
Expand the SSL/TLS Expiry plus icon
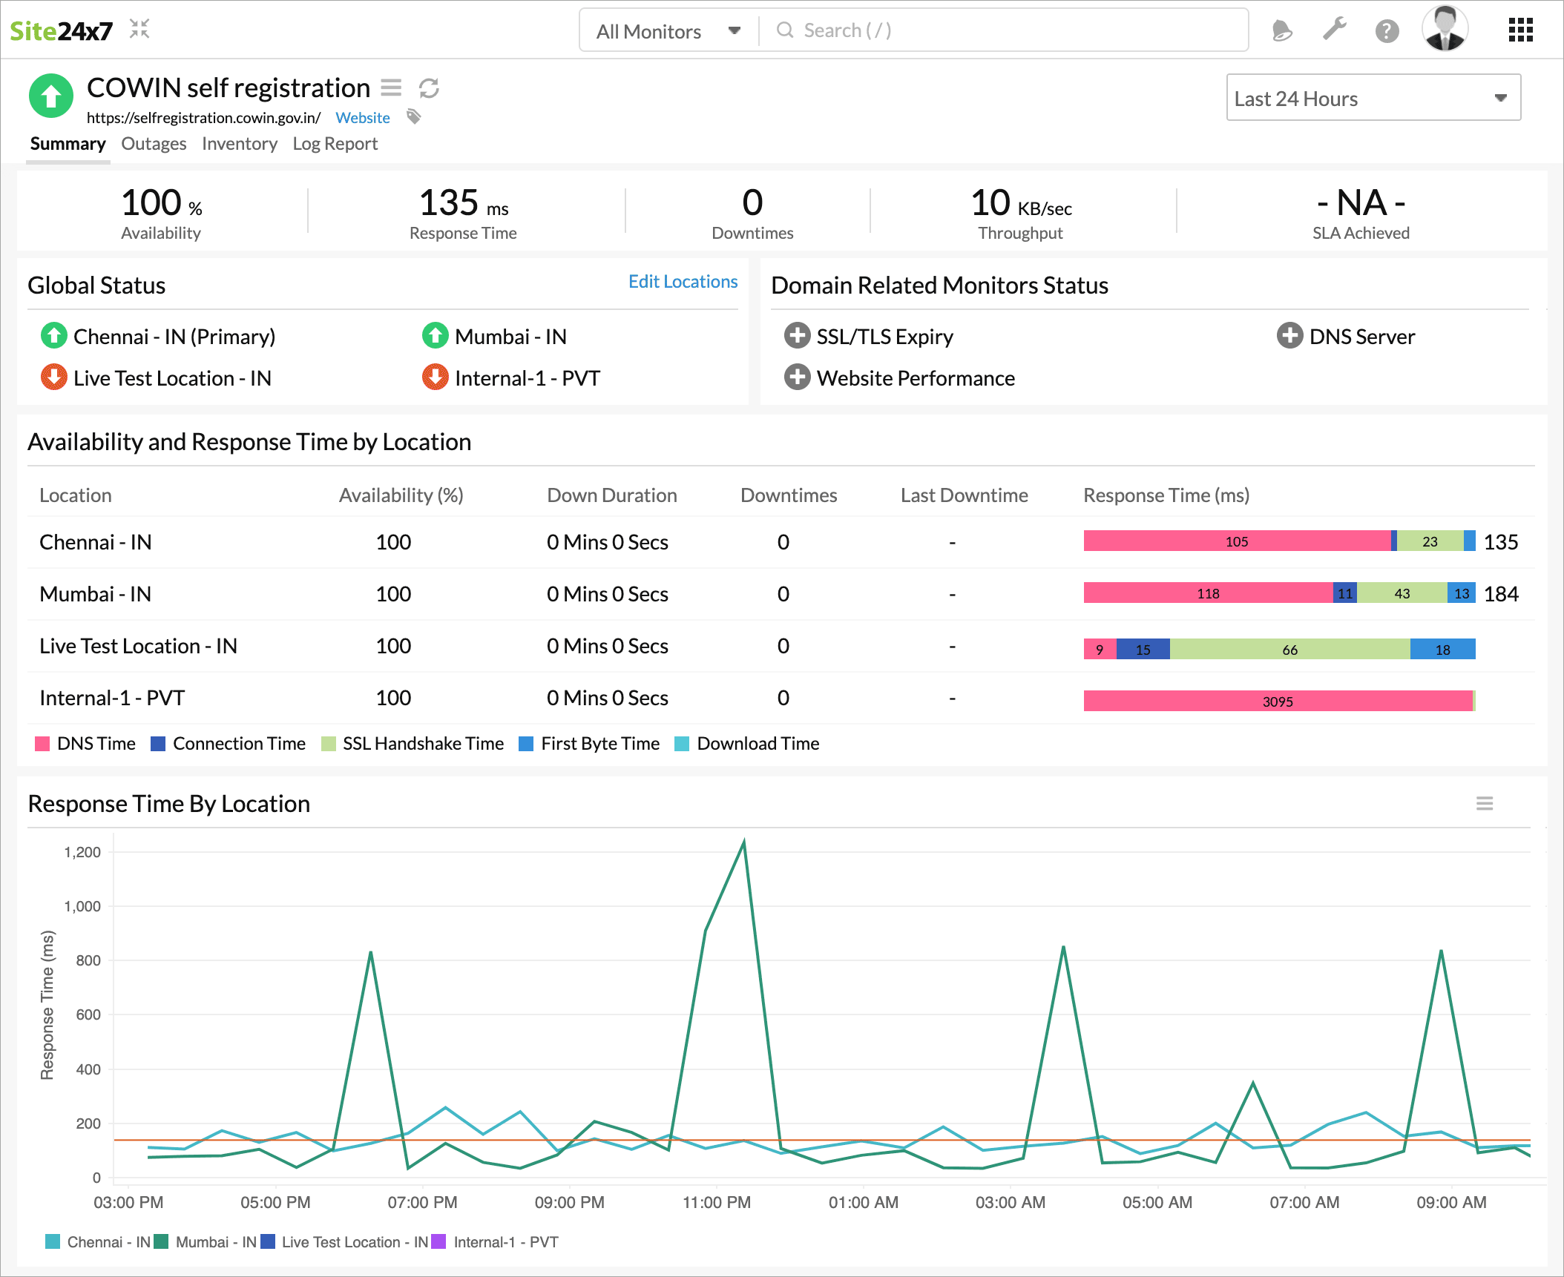797,336
